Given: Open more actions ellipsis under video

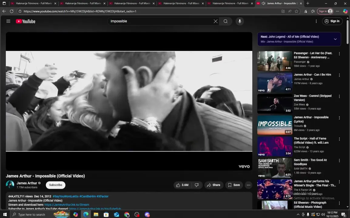Looking at the screenshot, I should [x=248, y=185].
